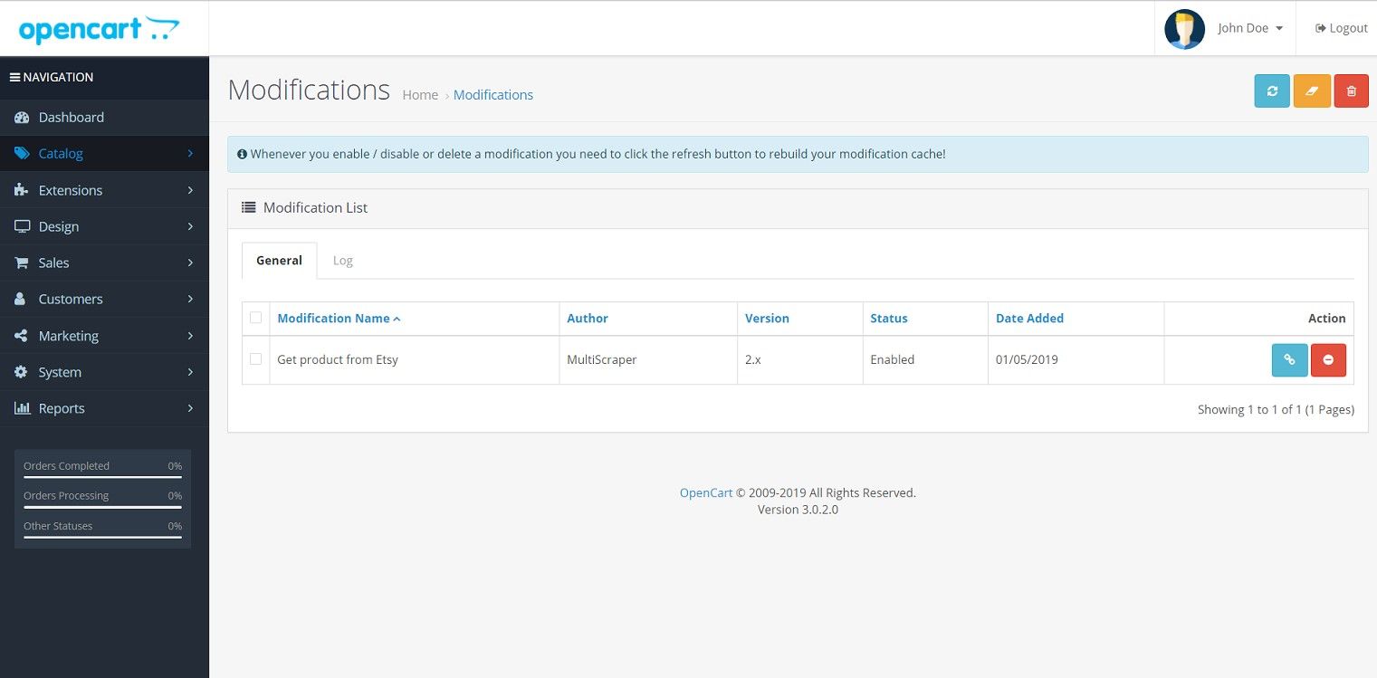Open the John Doe user dropdown
1377x678 pixels.
(x=1249, y=28)
